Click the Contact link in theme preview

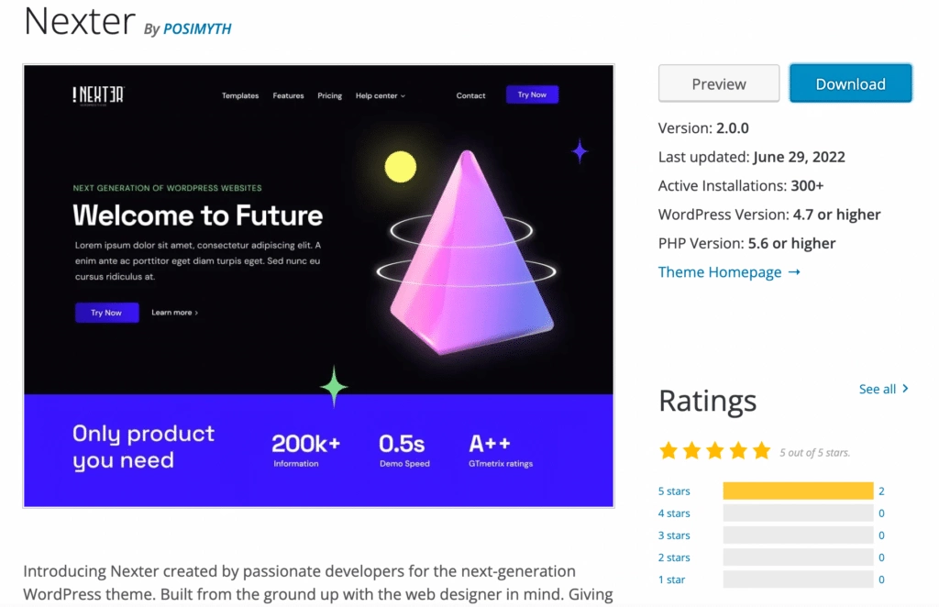[470, 95]
